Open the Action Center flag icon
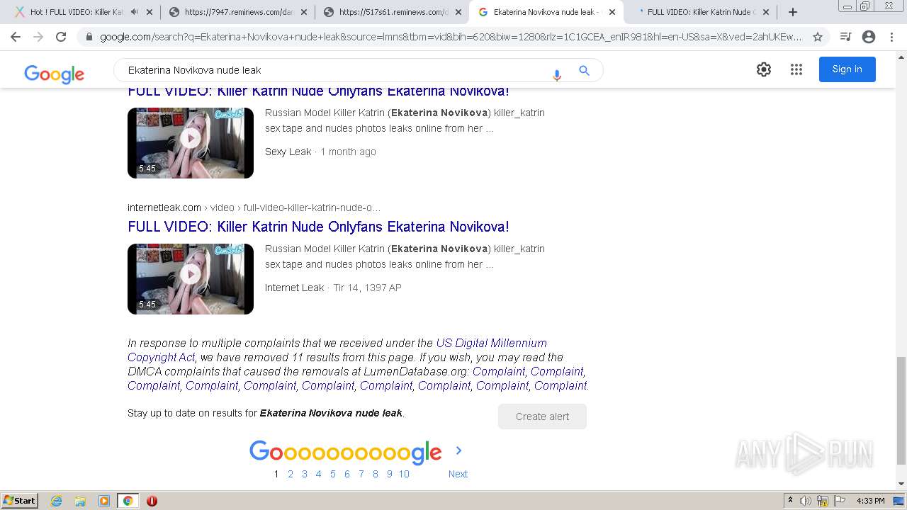The image size is (907, 510). [x=840, y=501]
